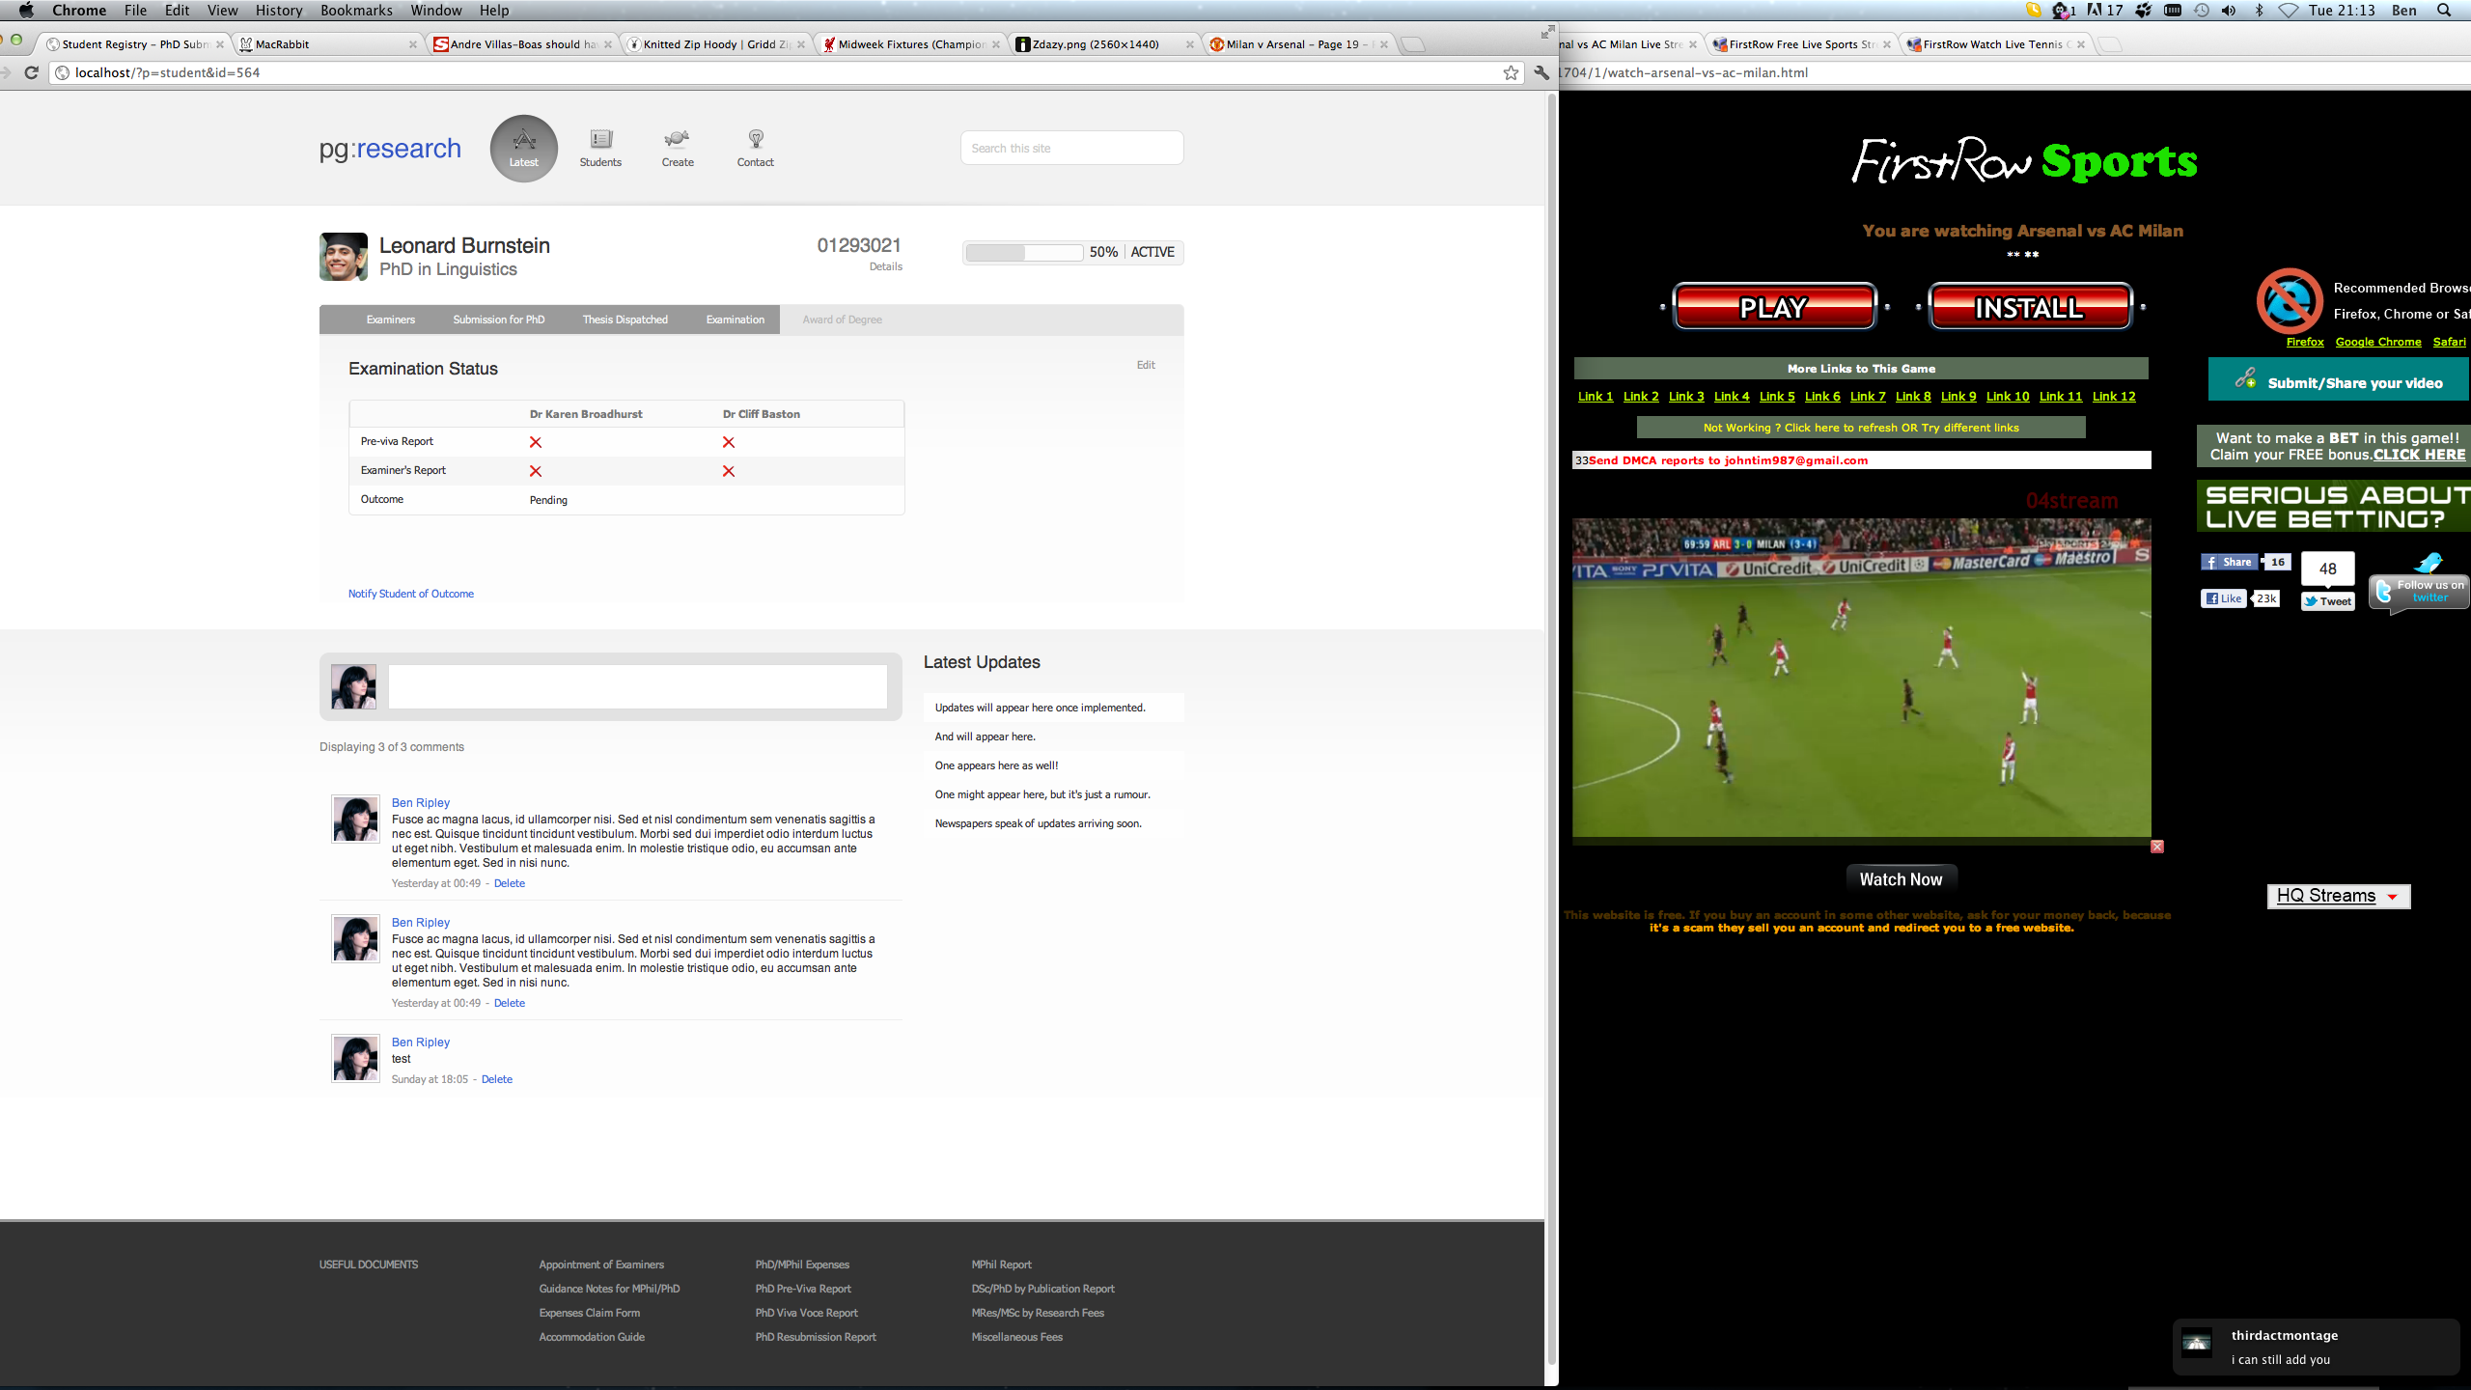Screen dimensions: 2471x1390
Task: Click Leonard Burnstein's profile photo
Action: (344, 257)
